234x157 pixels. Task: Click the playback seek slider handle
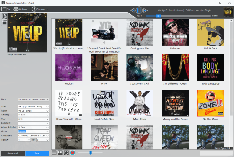click(x=159, y=16)
